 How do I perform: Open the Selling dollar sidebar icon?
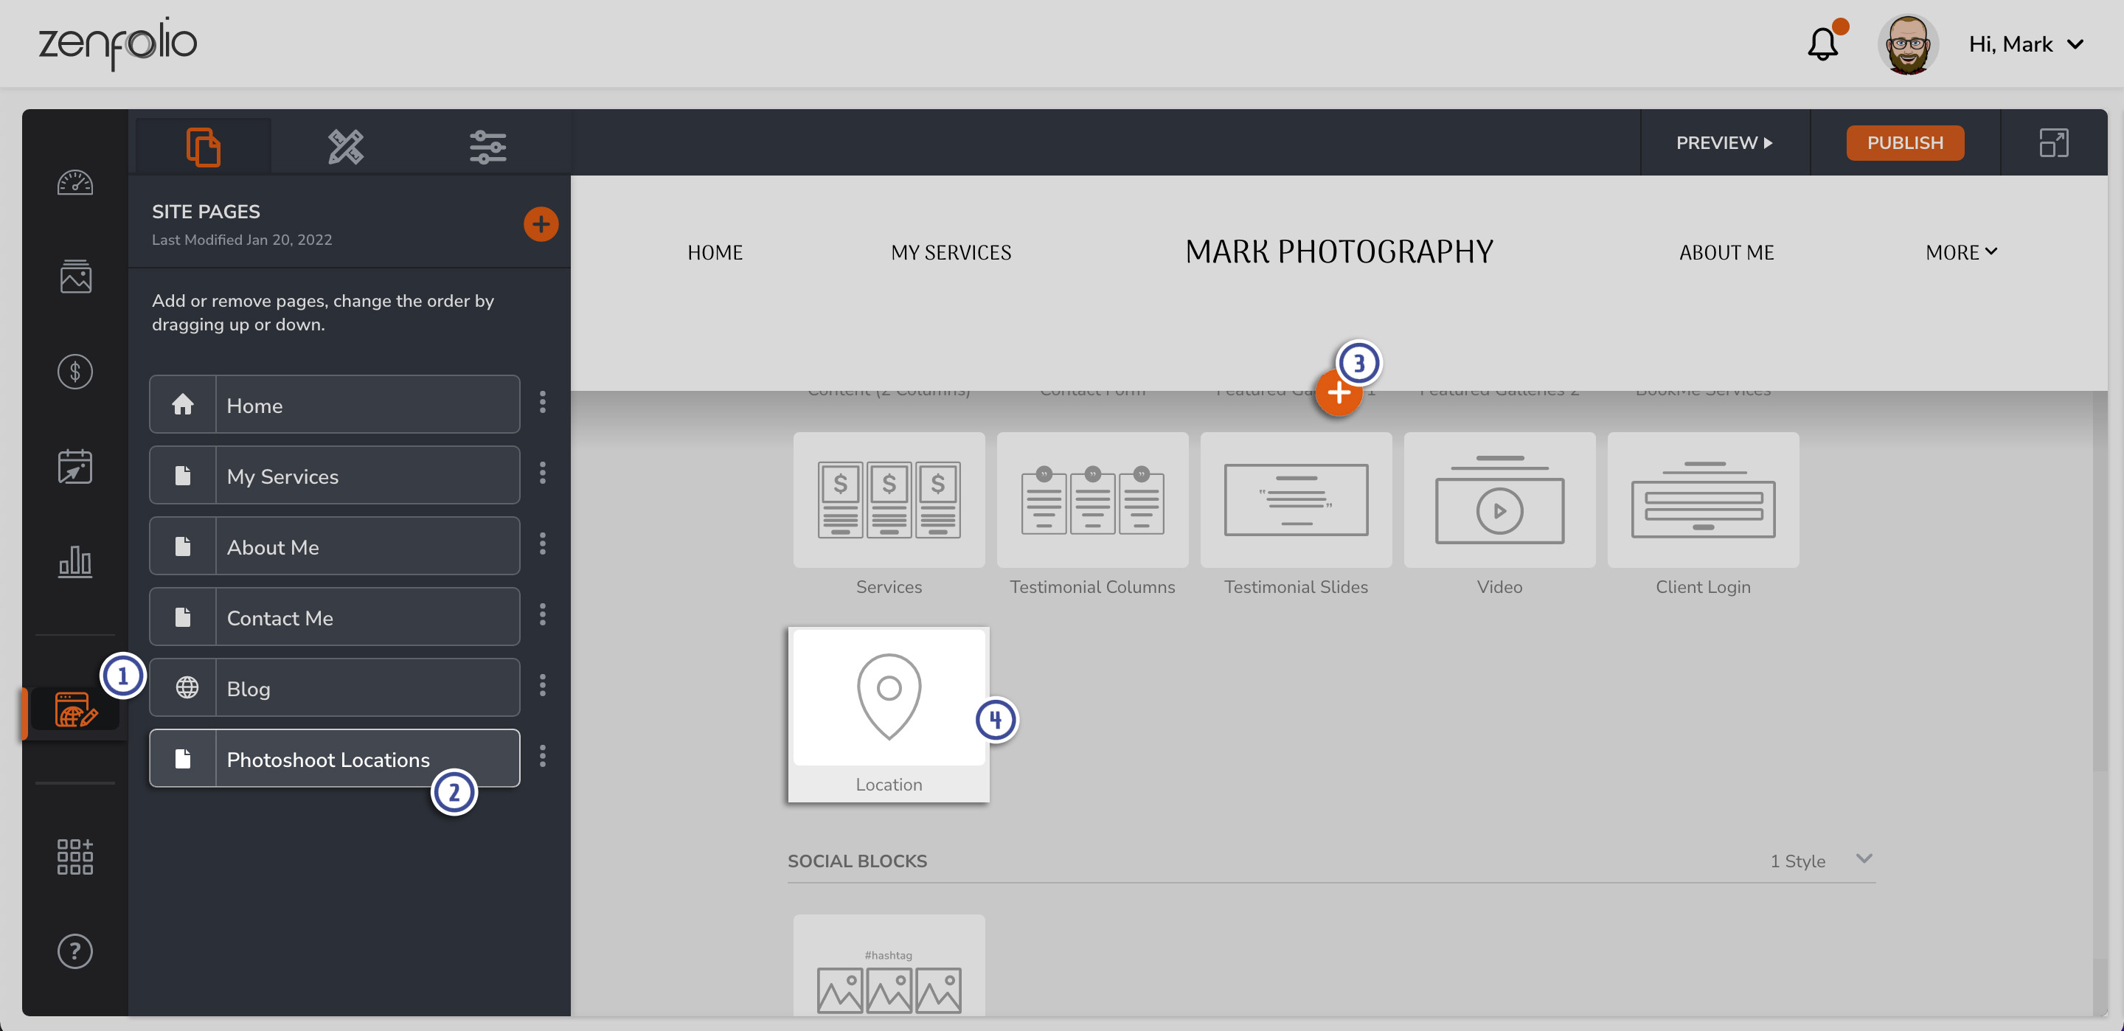pyautogui.click(x=75, y=371)
